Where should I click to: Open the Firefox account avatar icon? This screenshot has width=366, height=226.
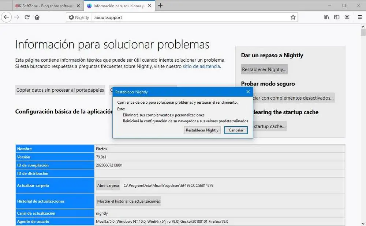click(x=347, y=17)
